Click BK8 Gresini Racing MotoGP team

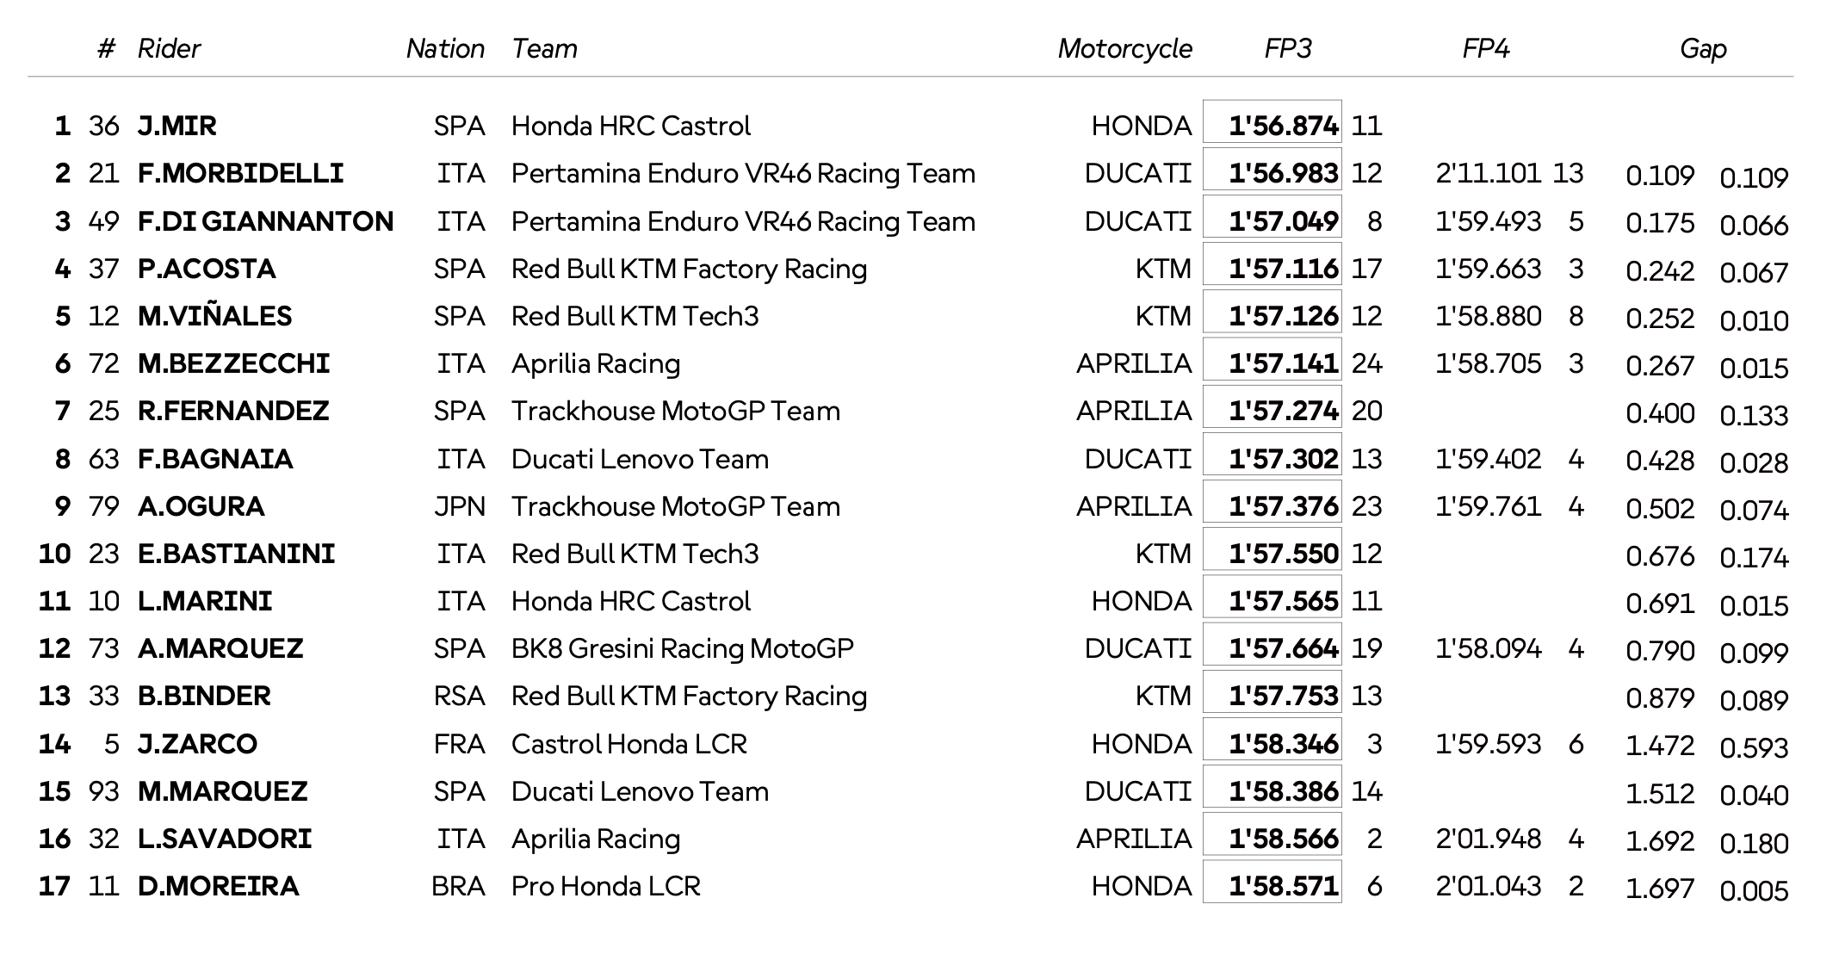click(x=682, y=648)
